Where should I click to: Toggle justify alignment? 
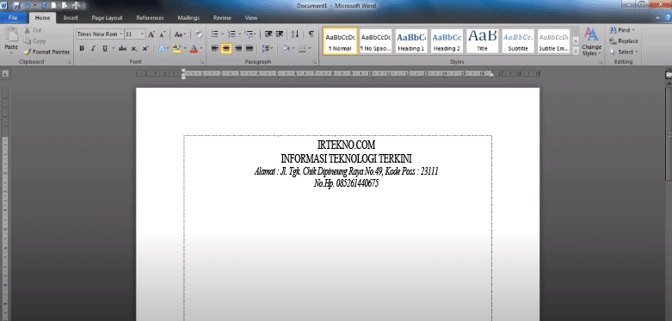[x=249, y=48]
